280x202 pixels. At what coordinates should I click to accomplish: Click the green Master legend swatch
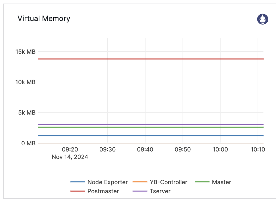(202, 182)
